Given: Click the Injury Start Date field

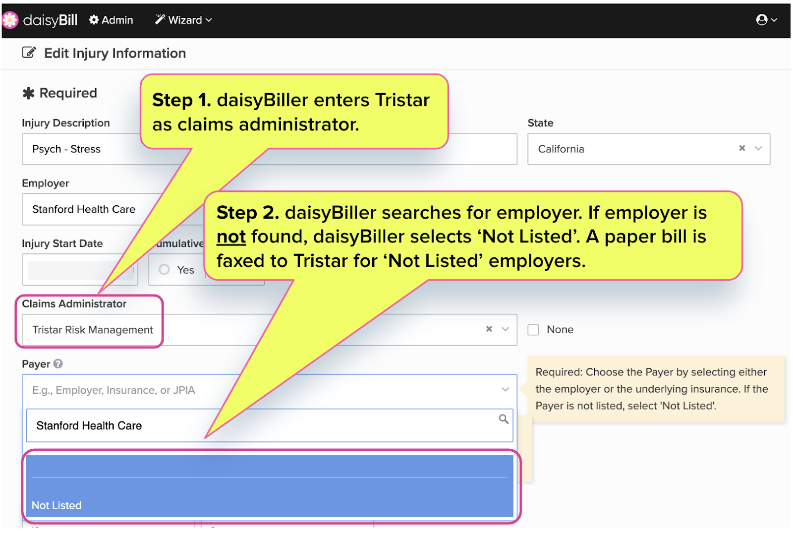Looking at the screenshot, I should (x=74, y=270).
